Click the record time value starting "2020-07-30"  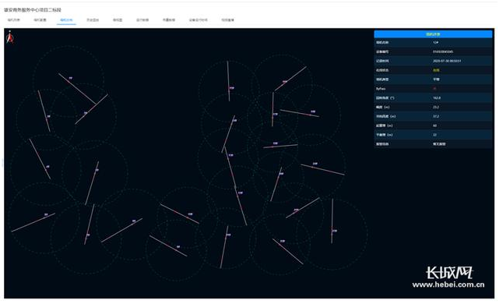click(x=447, y=61)
